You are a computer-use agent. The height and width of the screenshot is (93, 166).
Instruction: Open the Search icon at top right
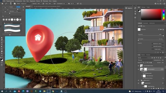[x=158, y=4]
